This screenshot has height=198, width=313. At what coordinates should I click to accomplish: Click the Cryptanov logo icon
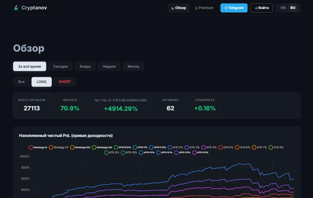pos(16,8)
